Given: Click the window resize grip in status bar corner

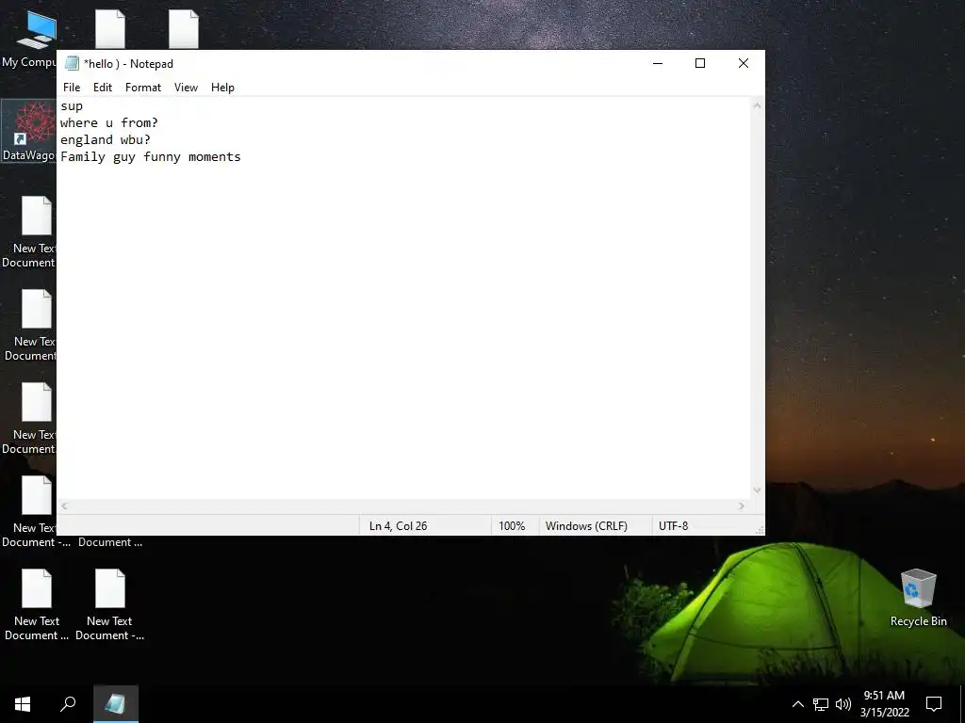Looking at the screenshot, I should [x=760, y=530].
